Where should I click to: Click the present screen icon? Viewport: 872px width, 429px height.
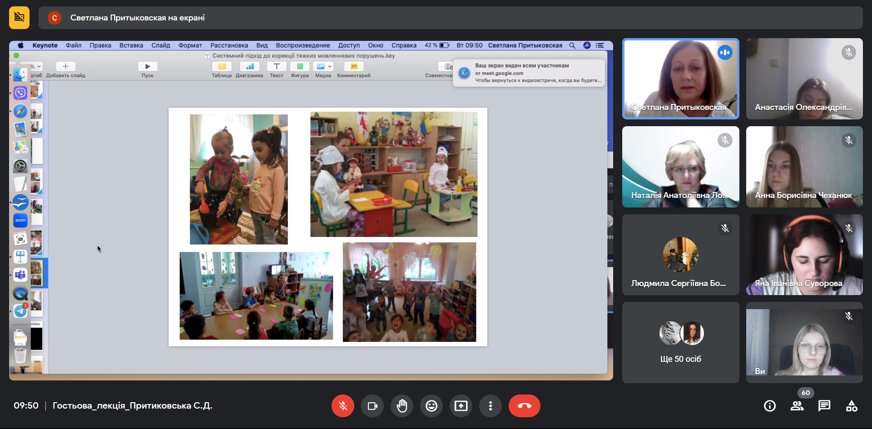coord(461,406)
